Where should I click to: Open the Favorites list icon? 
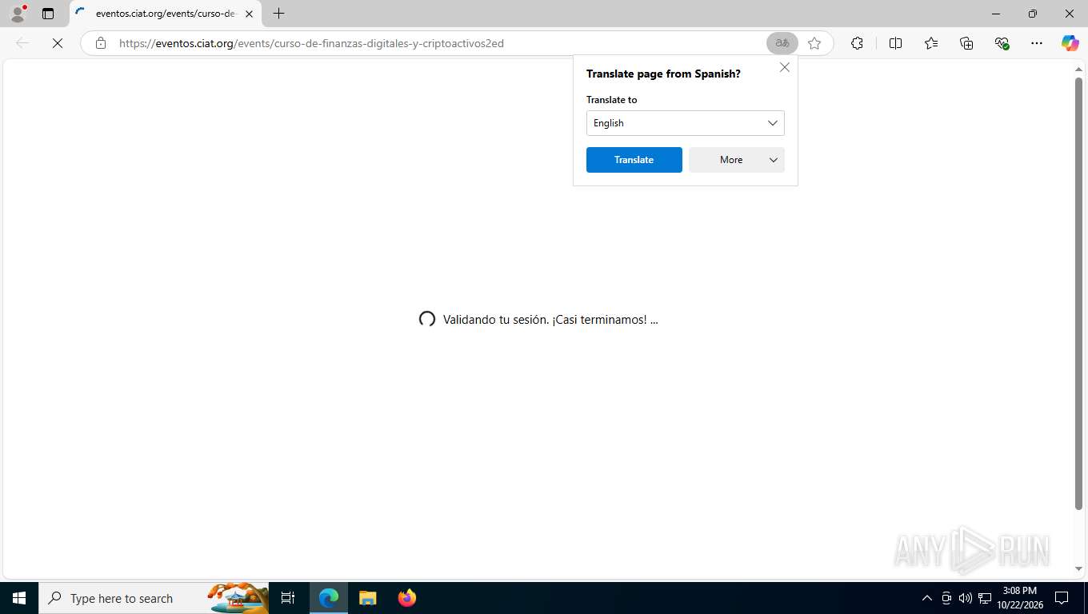pyautogui.click(x=931, y=43)
